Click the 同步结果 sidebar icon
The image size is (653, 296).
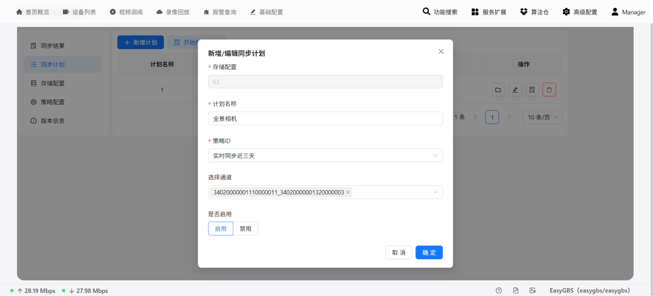34,46
